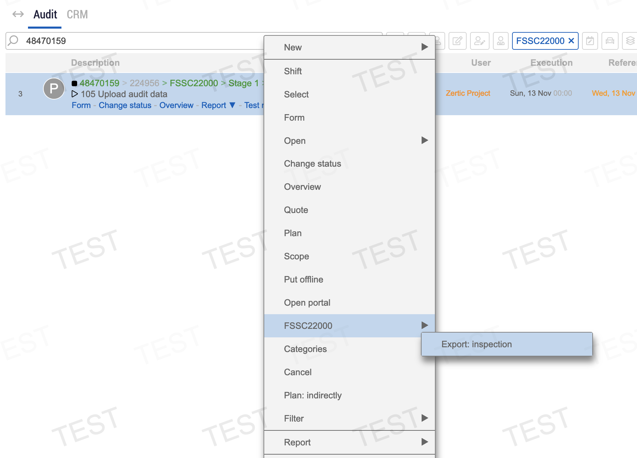Screen dimensions: 637x458
Task: Switch to the CRM tab
Action: 77,14
